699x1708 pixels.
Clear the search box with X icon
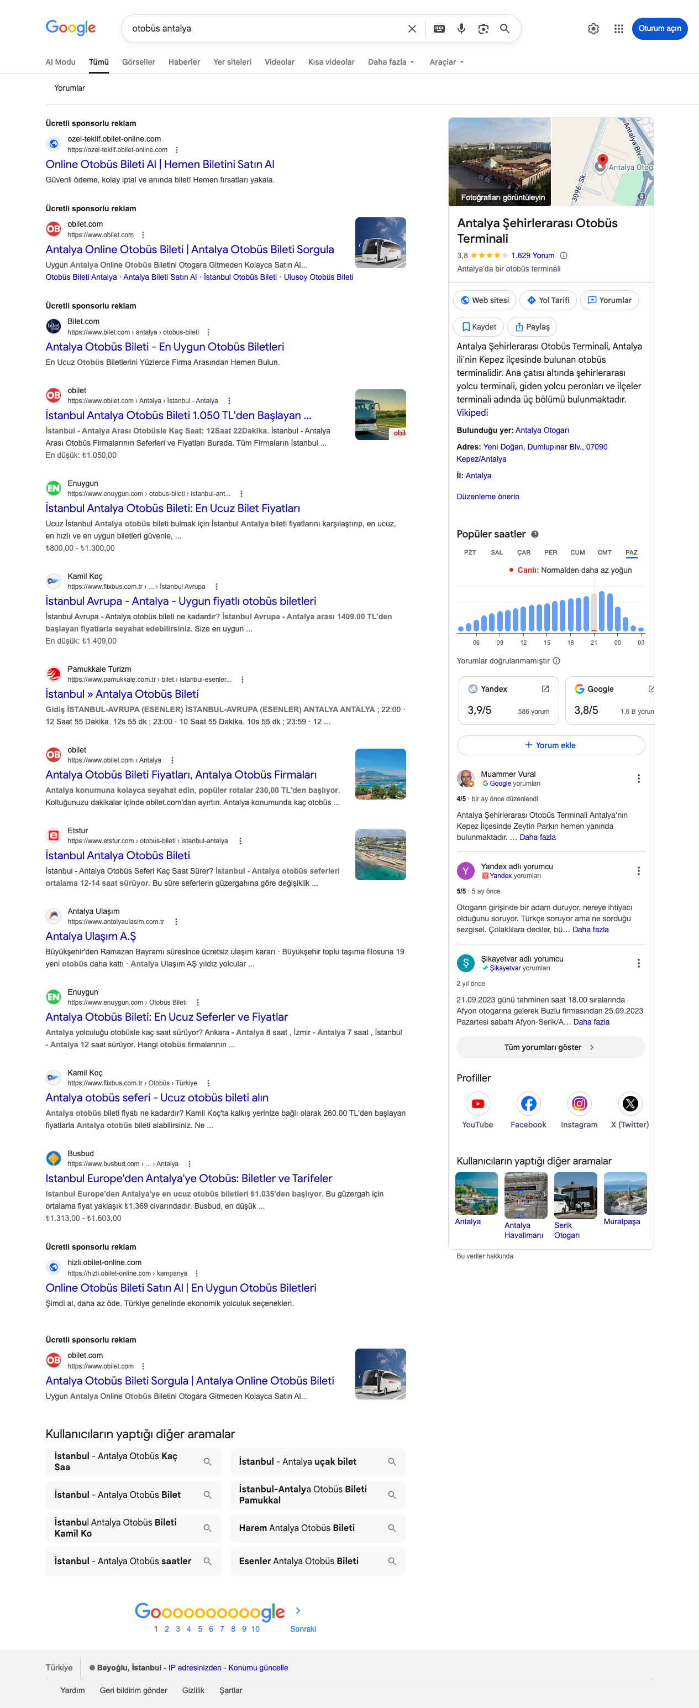coord(412,29)
